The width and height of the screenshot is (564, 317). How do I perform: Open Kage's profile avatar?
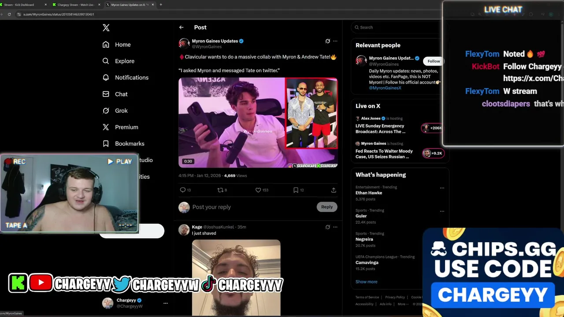[x=184, y=230]
